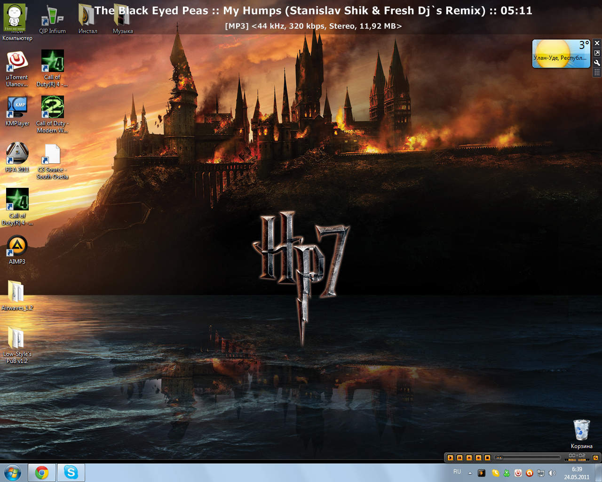602x482 pixels.
Task: Launch KMPlayer from the desktop
Action: (x=17, y=106)
